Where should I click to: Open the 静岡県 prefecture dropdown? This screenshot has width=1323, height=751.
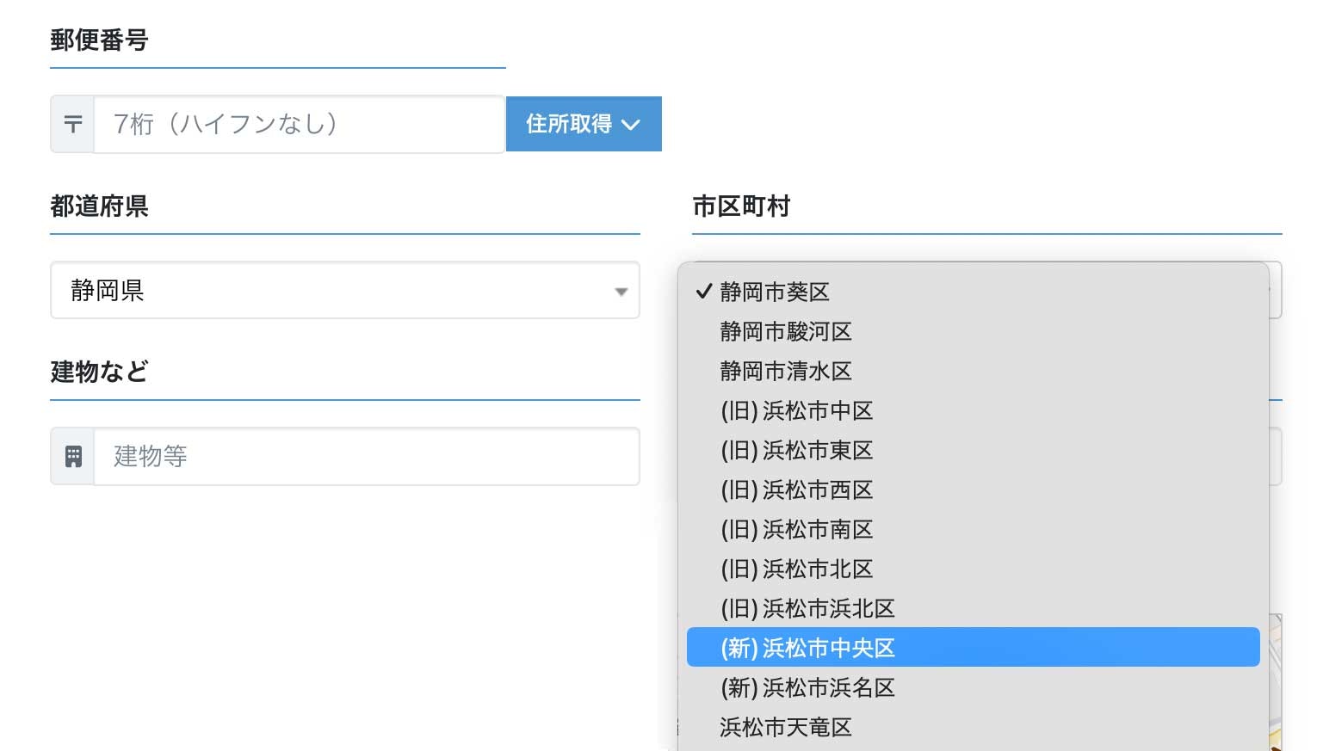(345, 290)
